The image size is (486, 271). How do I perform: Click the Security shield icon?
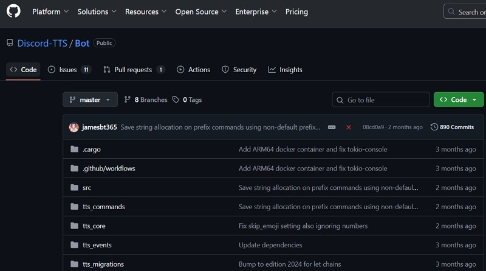coord(225,70)
